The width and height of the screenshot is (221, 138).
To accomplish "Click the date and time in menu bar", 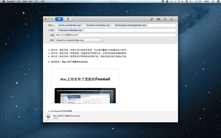I will (196, 1).
